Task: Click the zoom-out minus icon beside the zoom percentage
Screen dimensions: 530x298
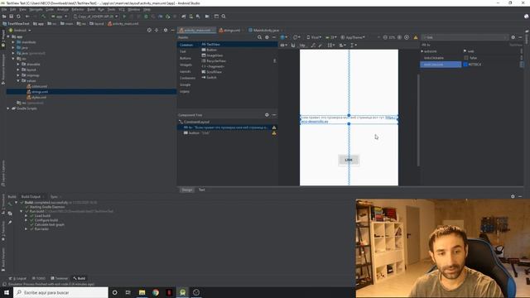Action: [385, 37]
